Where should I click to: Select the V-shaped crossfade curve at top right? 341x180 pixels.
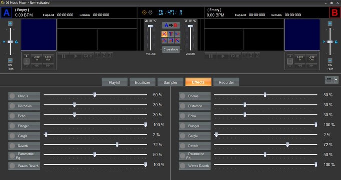pyautogui.click(x=177, y=34)
